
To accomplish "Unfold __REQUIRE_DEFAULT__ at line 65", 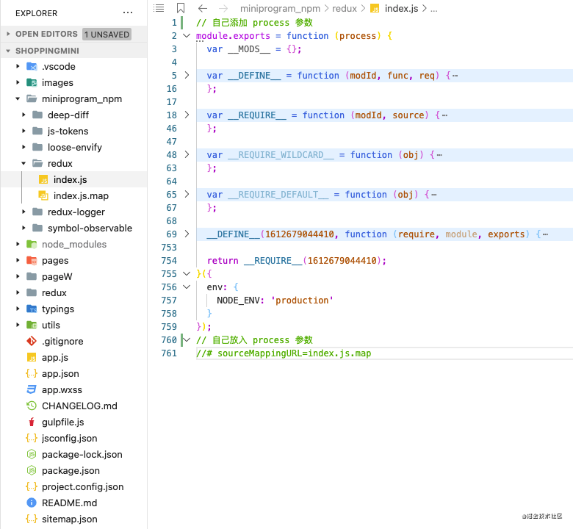I will (x=187, y=194).
